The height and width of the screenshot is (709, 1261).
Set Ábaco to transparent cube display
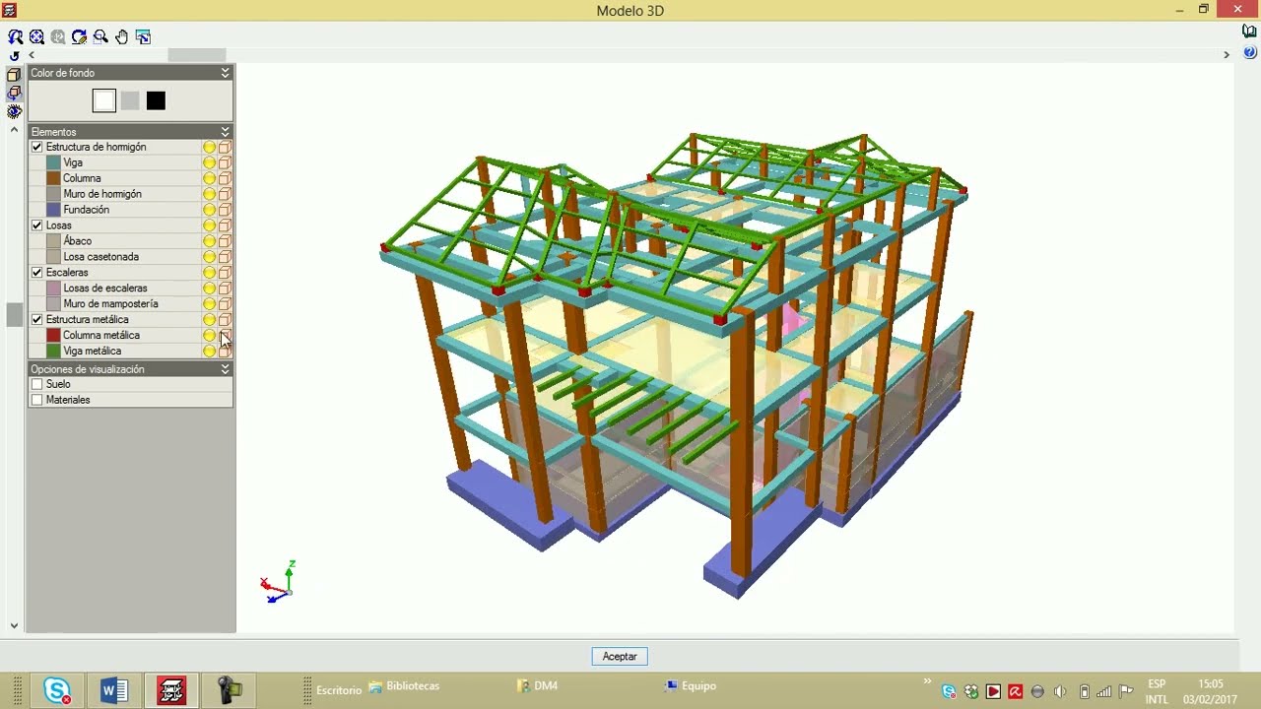[225, 242]
